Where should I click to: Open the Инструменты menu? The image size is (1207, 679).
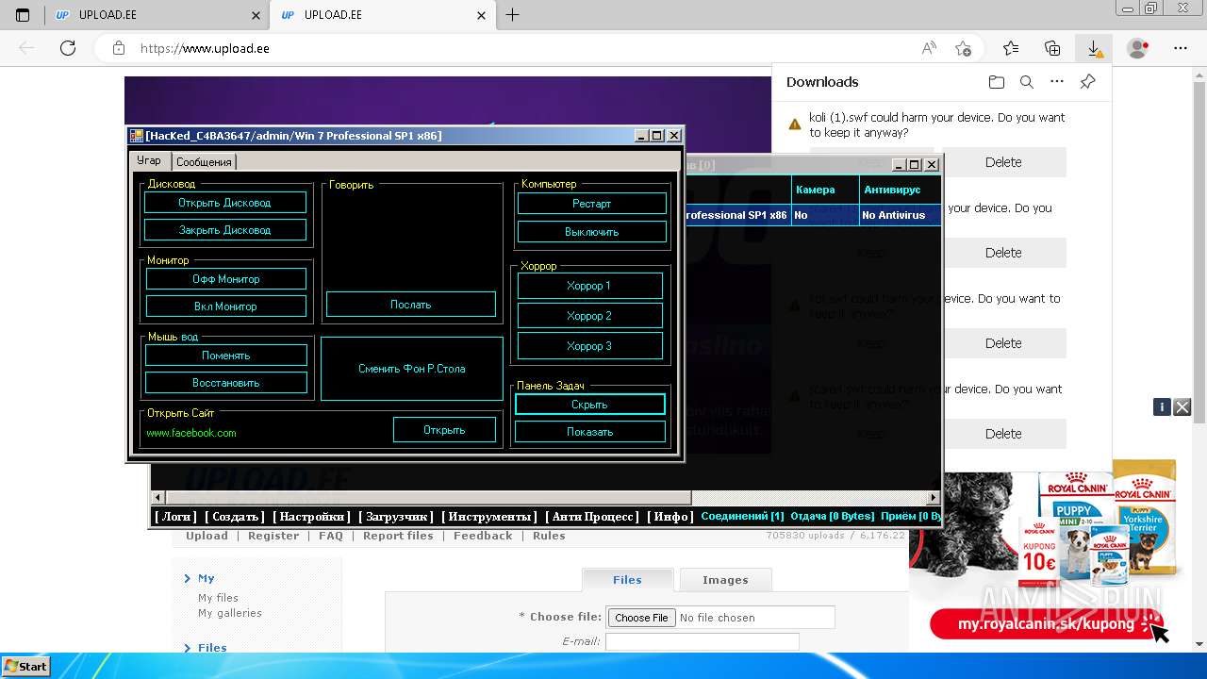tap(489, 517)
